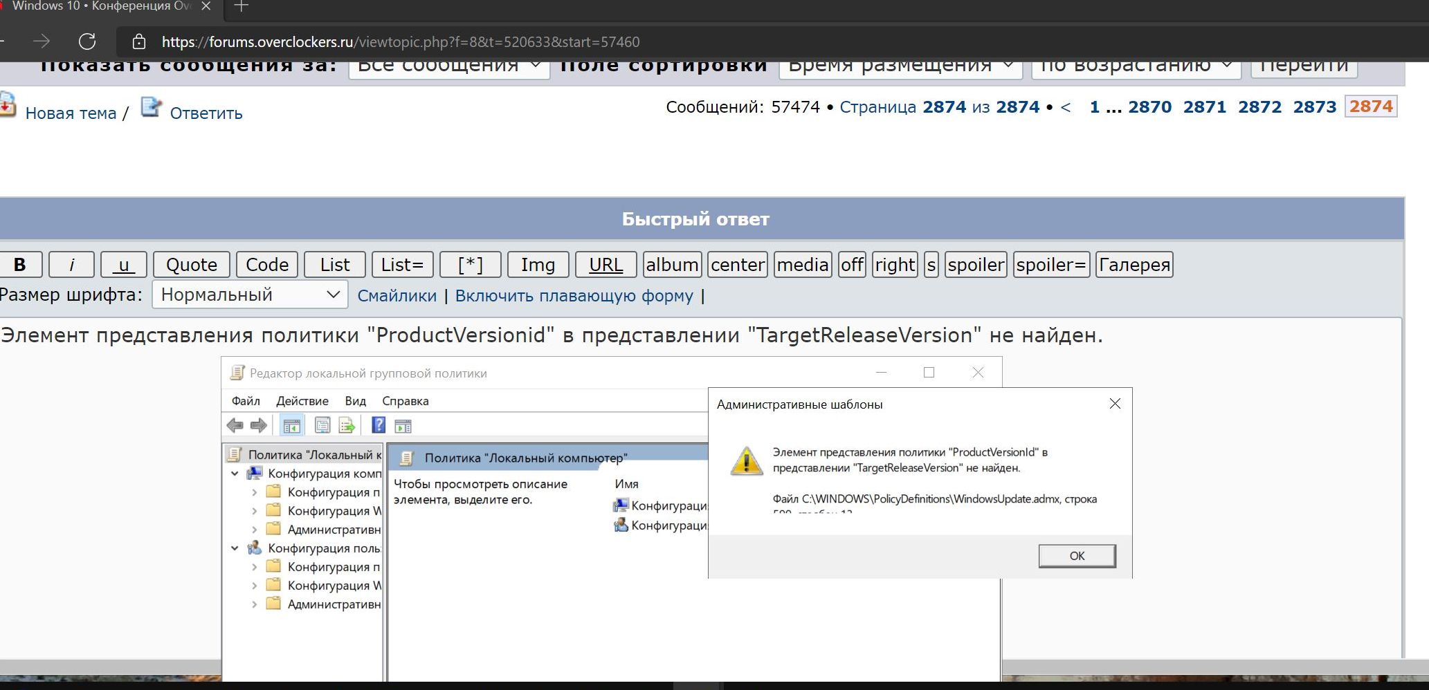The height and width of the screenshot is (690, 1429).
Task: Open the Вид menu
Action: pos(355,401)
